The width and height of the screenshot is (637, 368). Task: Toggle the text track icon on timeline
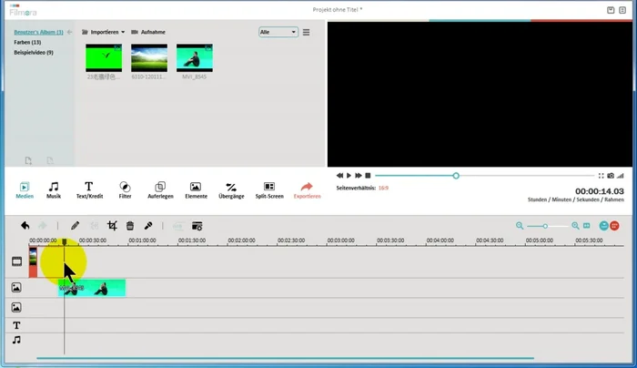pos(16,325)
